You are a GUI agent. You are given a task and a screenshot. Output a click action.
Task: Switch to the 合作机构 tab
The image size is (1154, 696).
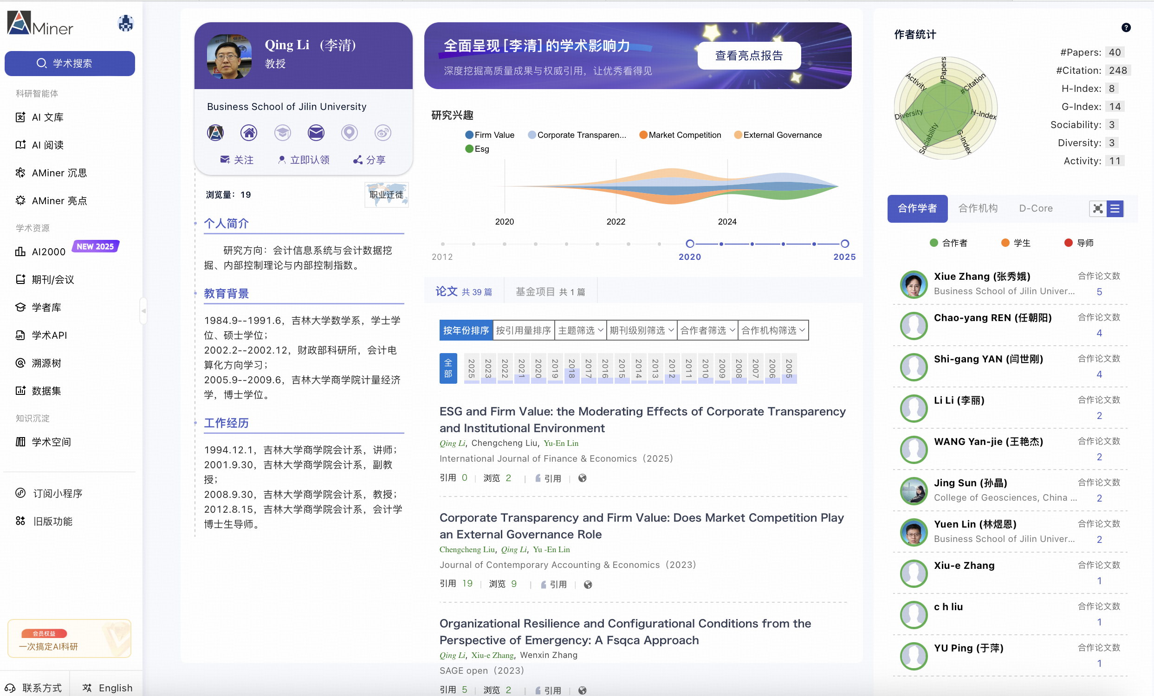tap(978, 208)
